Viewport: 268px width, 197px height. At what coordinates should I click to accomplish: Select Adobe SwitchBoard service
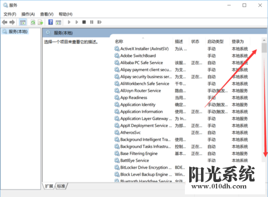138,56
